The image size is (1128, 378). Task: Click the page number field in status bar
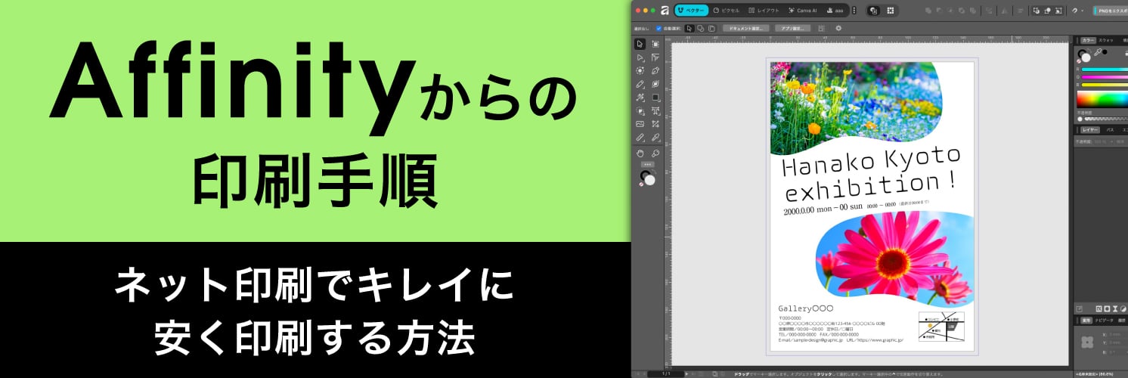coord(666,373)
